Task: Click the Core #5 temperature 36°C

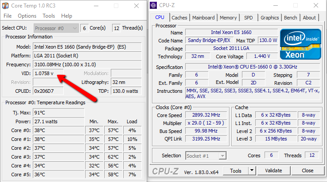Action: (58, 174)
